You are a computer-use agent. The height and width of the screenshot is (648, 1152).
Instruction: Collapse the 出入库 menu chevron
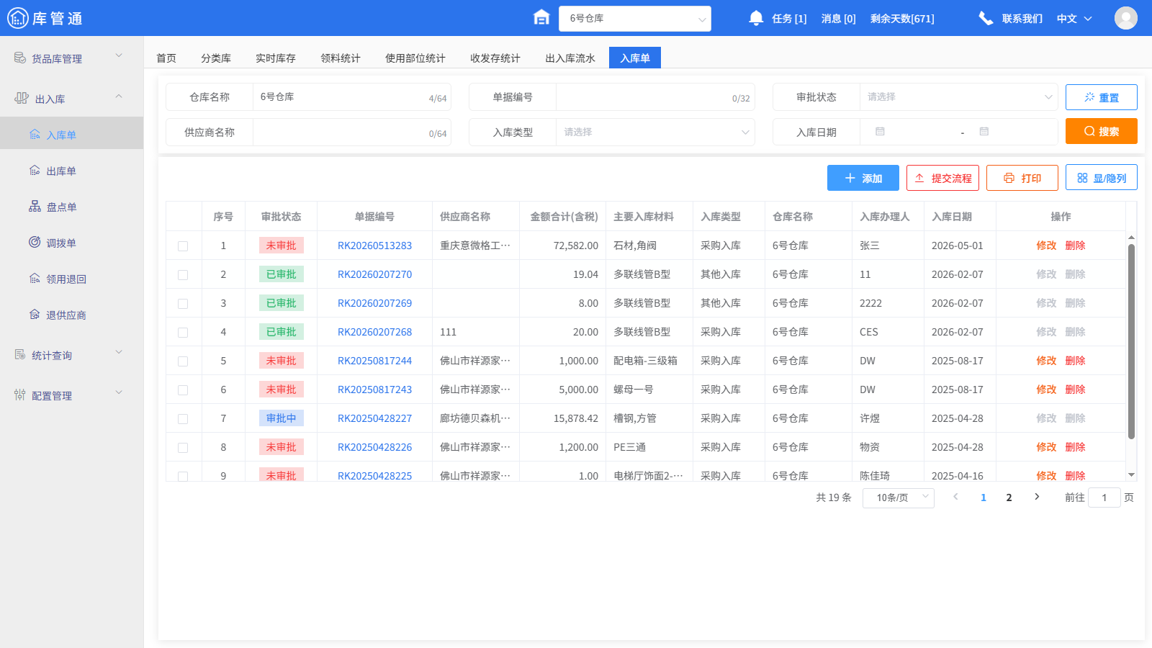click(119, 96)
